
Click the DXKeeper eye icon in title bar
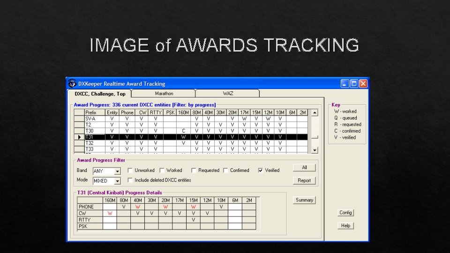coord(72,83)
